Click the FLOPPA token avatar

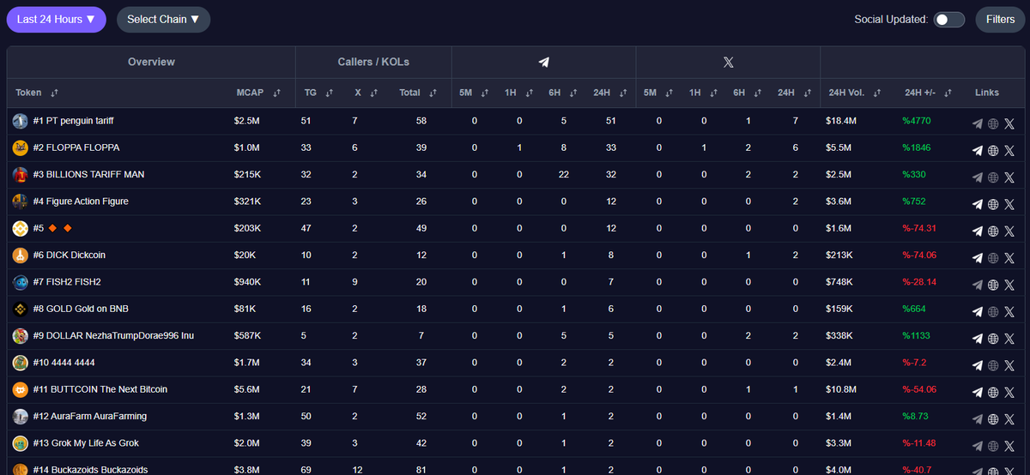click(20, 147)
